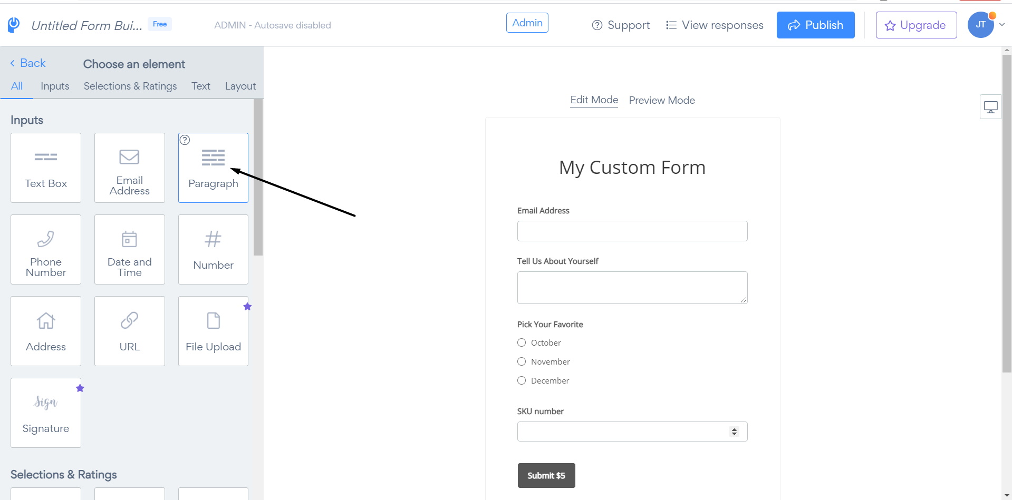
Task: Open View responses
Action: 715,25
